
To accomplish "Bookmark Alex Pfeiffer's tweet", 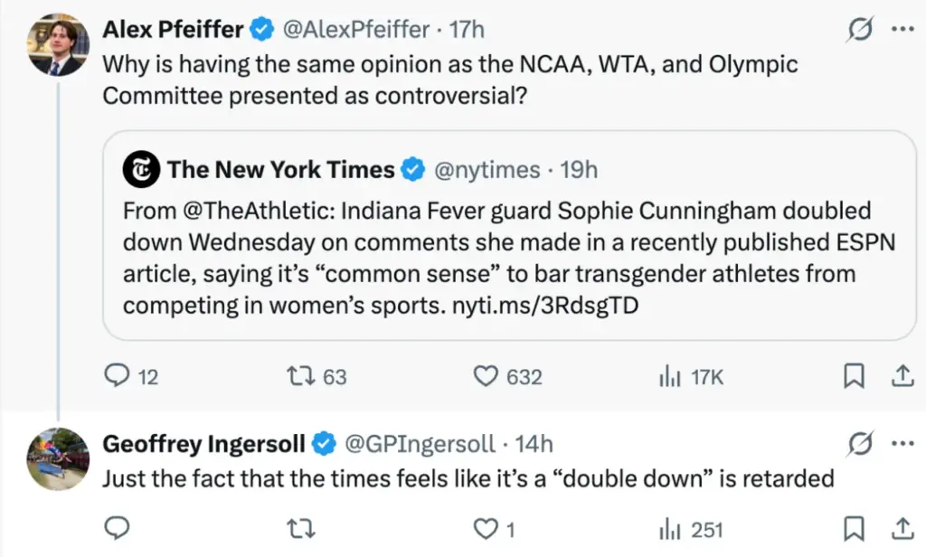I will coord(854,375).
